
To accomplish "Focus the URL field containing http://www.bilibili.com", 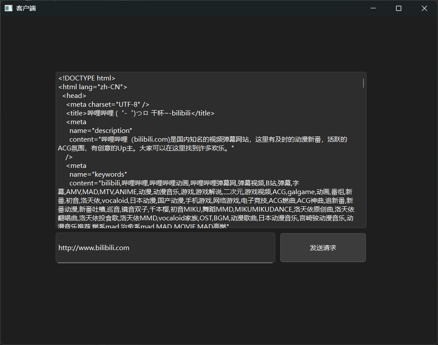I will coord(165,247).
